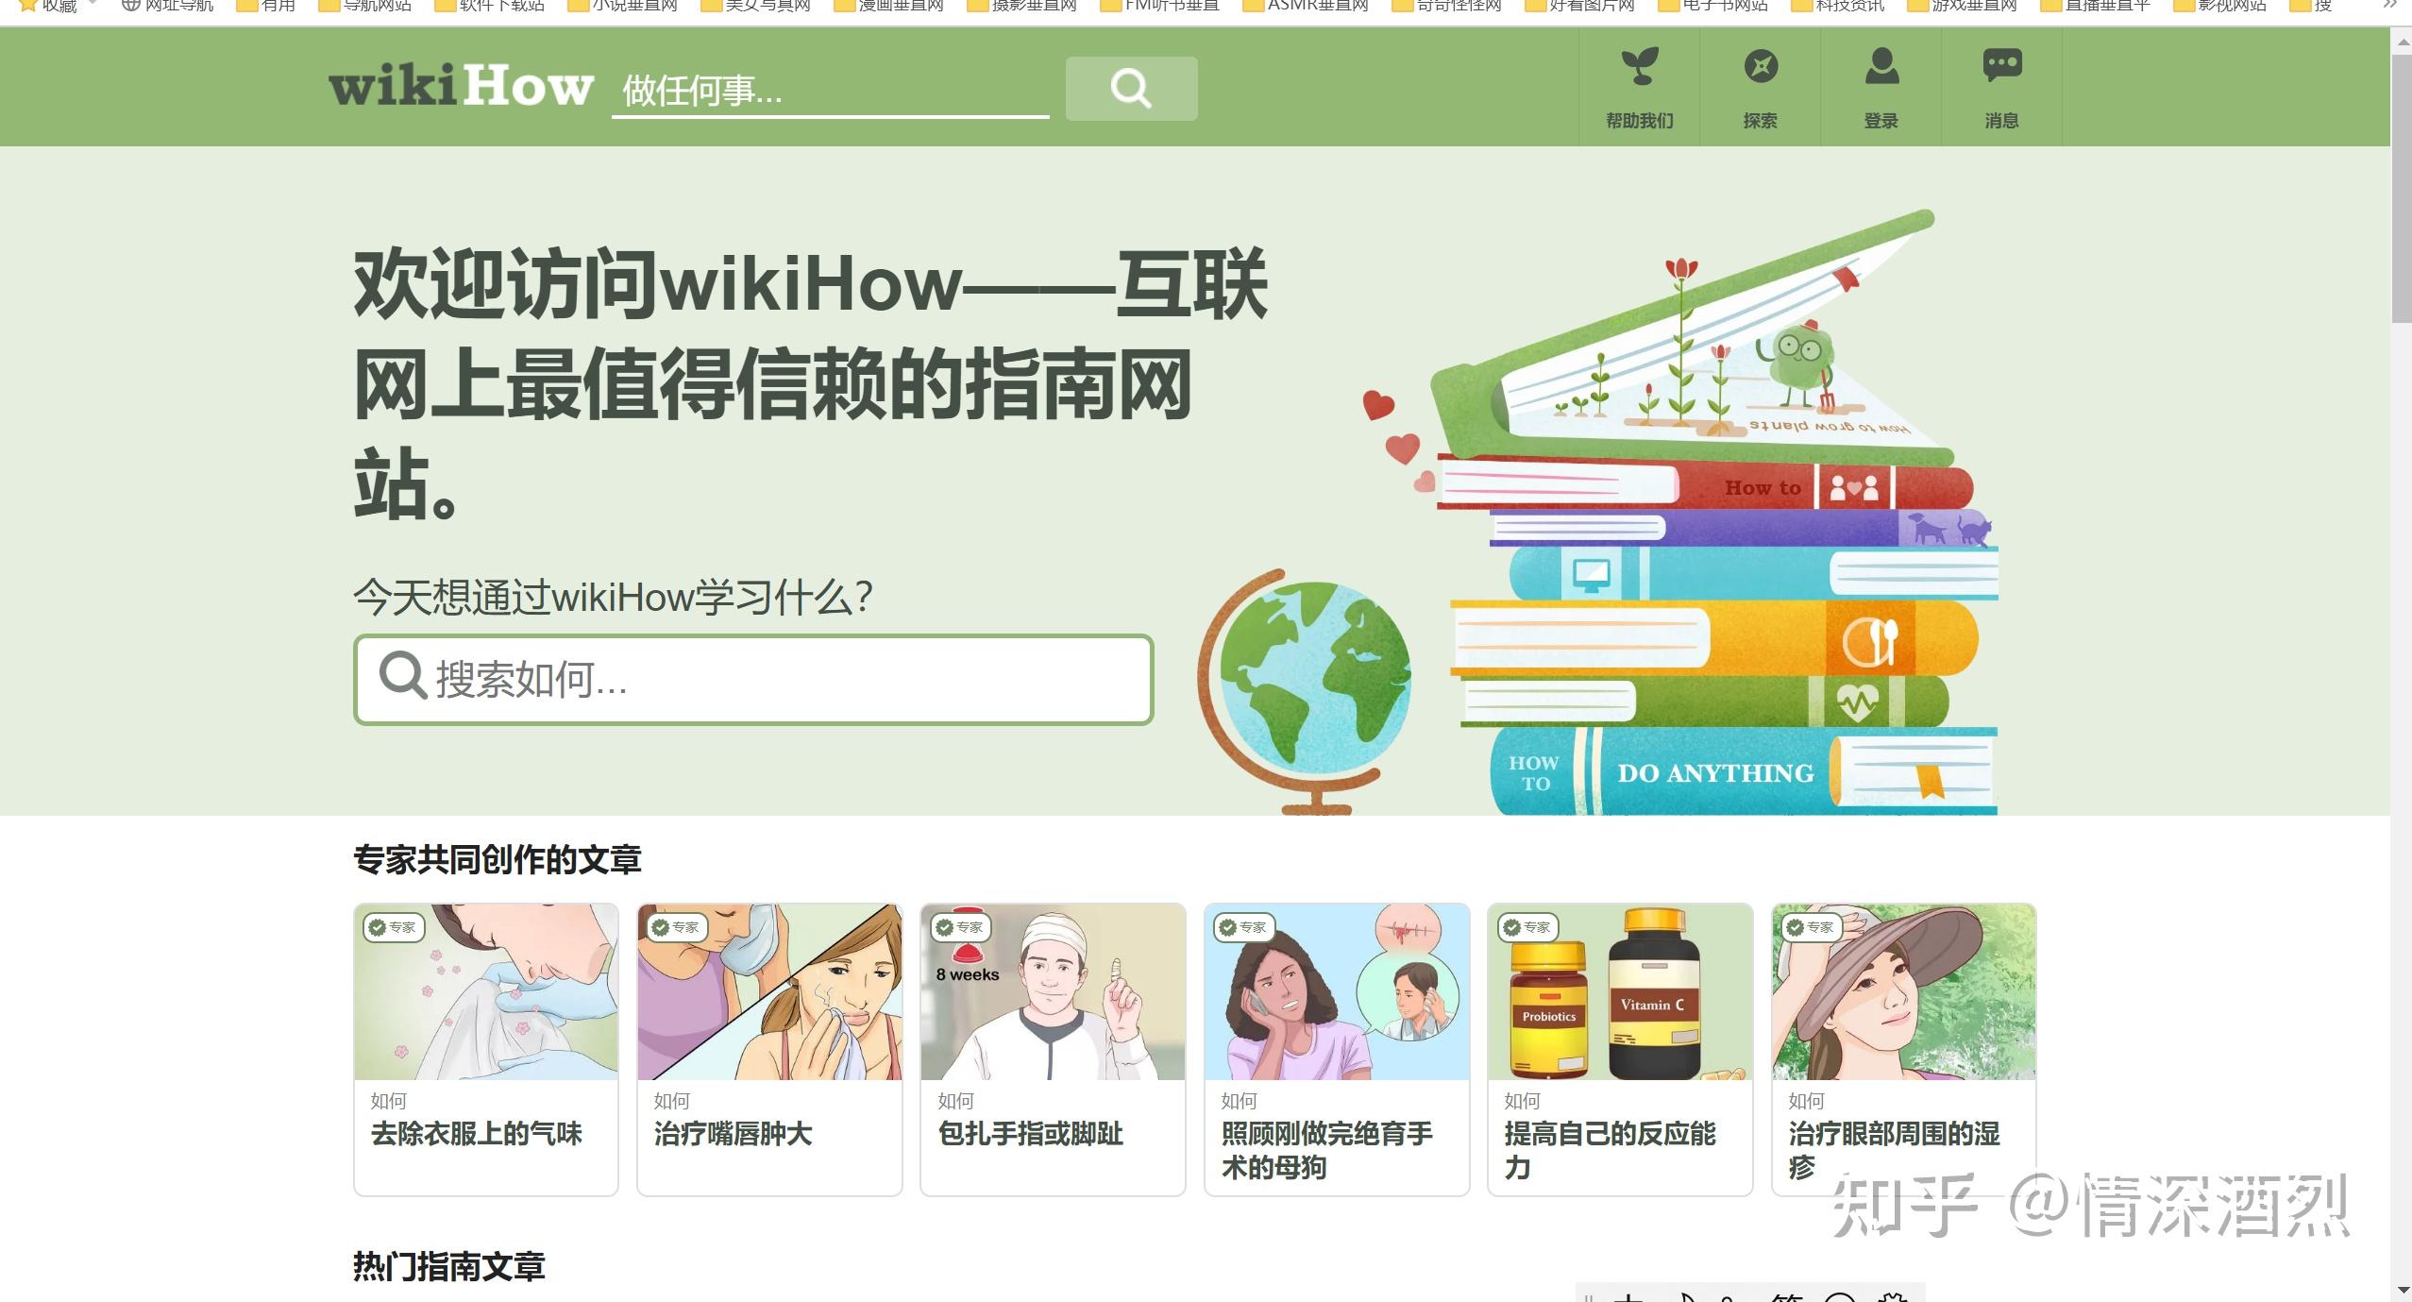
Task: Click the yellow 收藏 star icon
Action: 26,5
